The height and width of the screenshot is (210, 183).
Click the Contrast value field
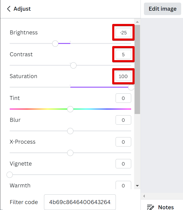[x=123, y=55]
